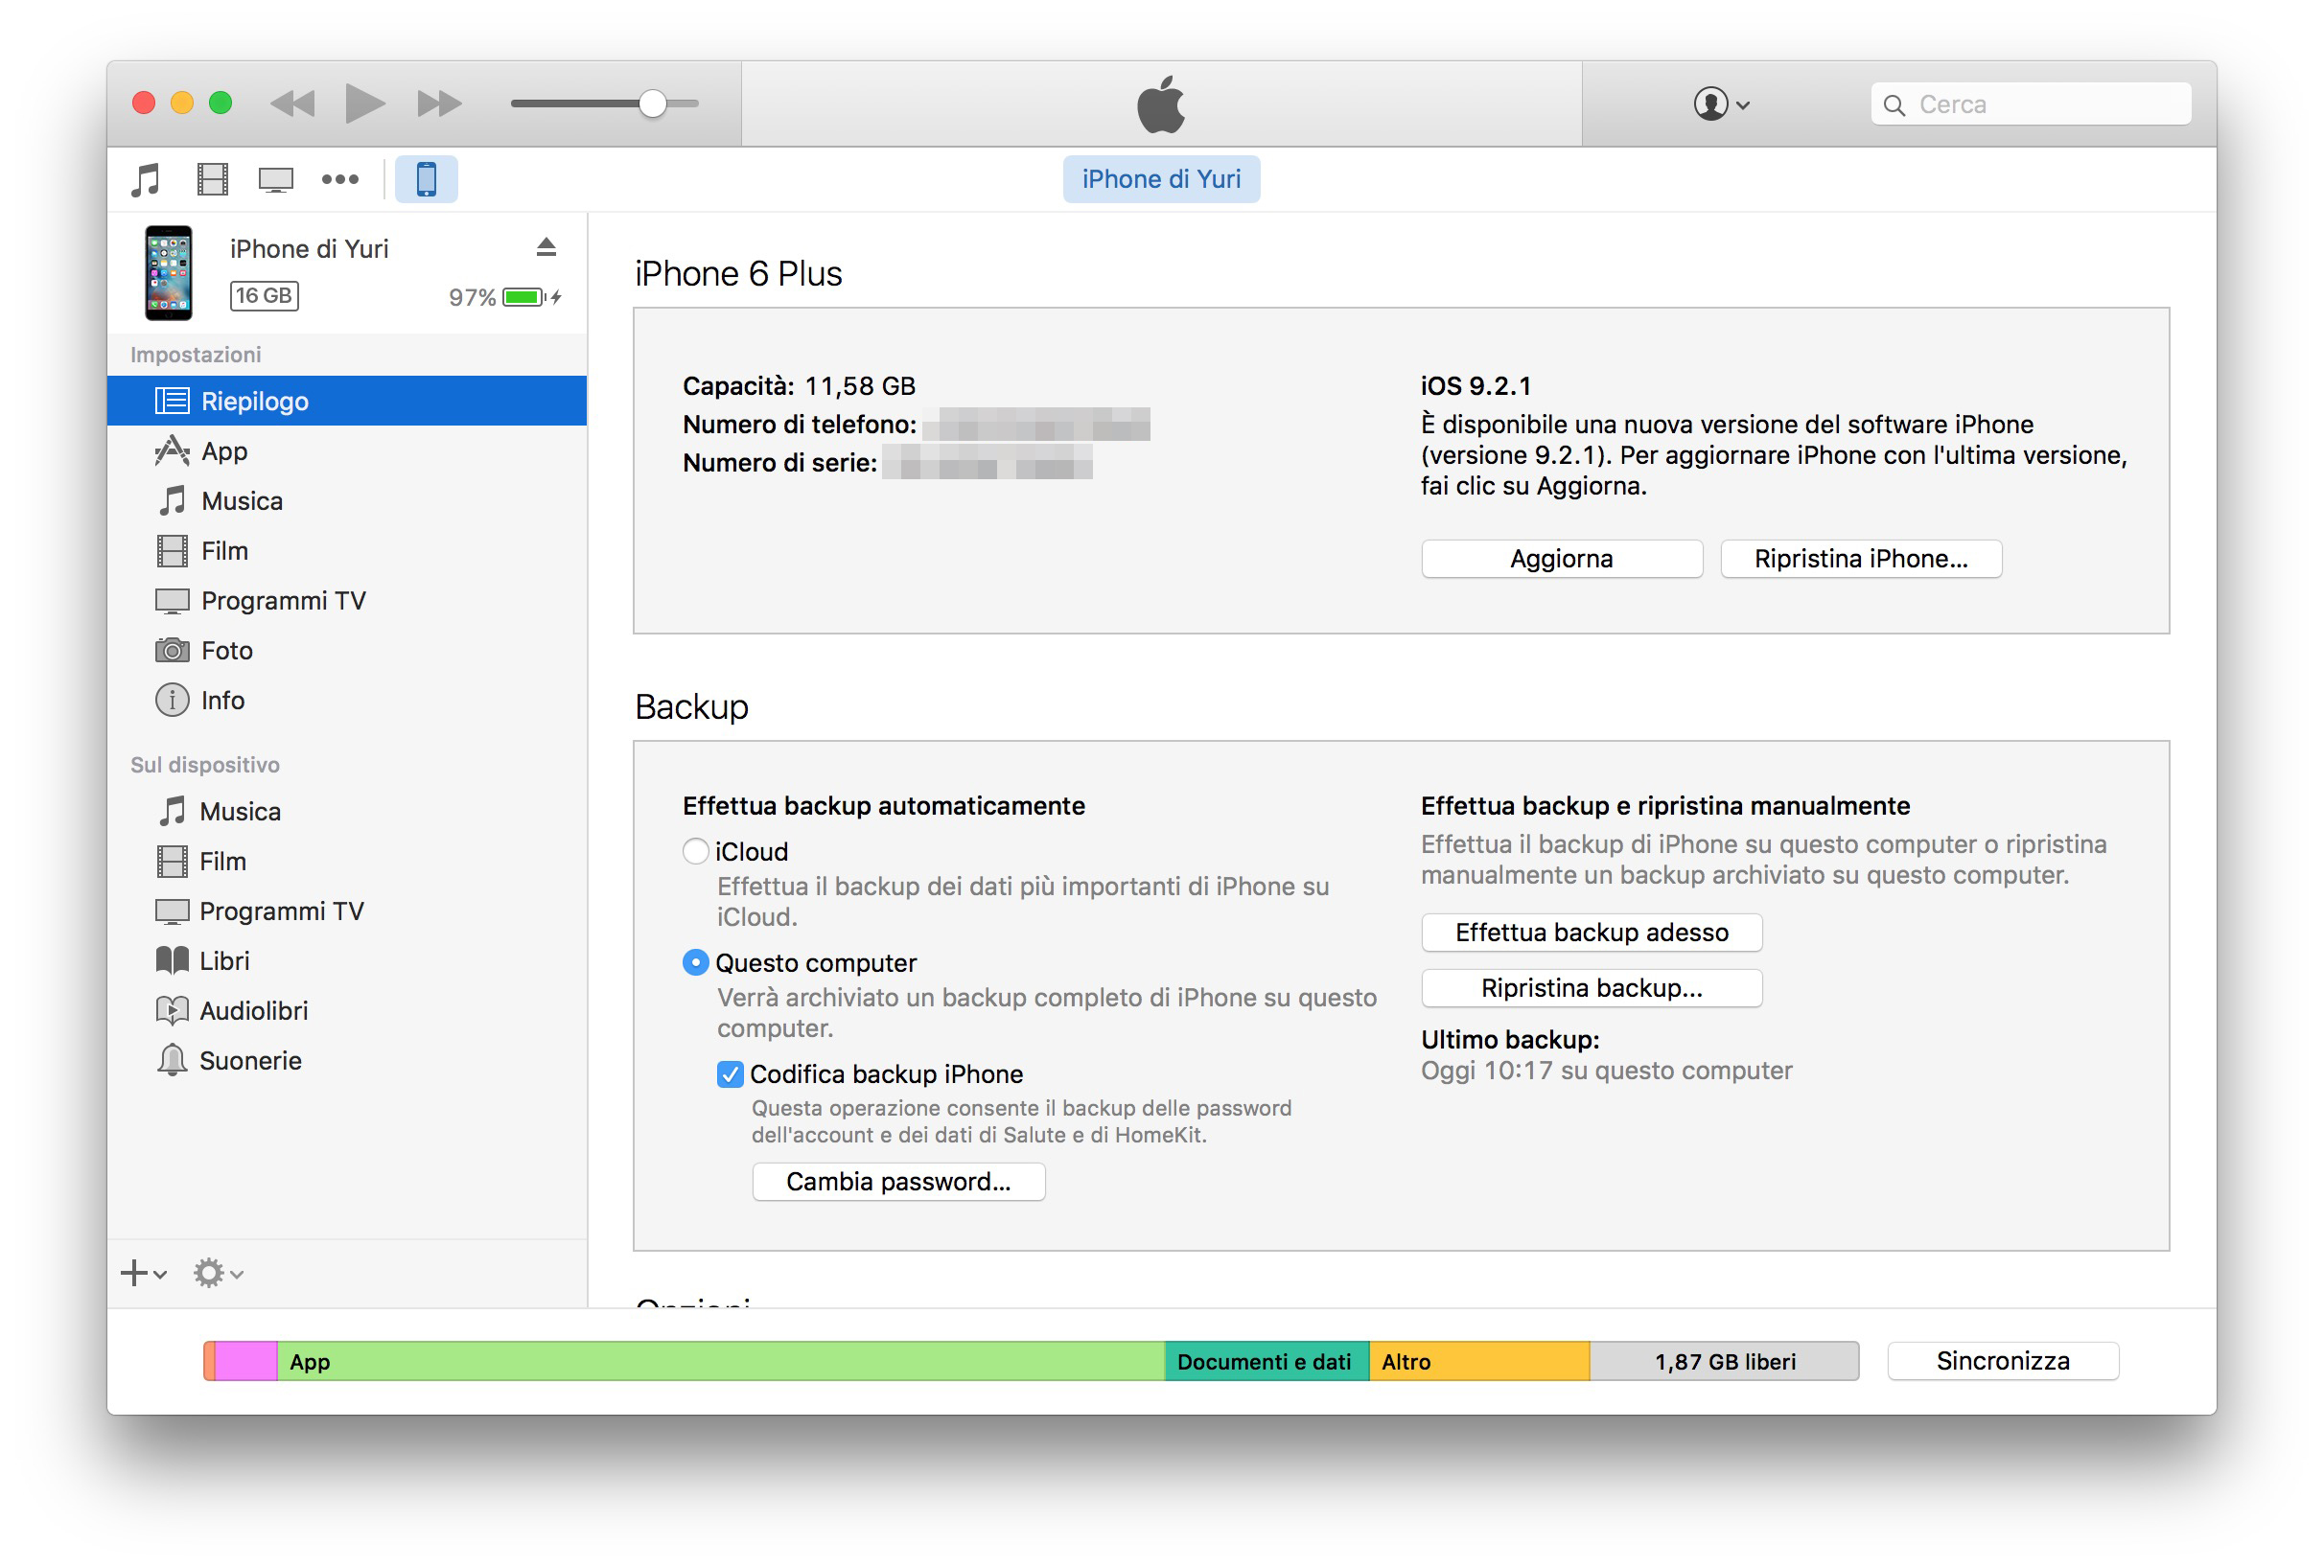Show more libraries with three dots
The height and width of the screenshot is (1568, 2324).
tap(340, 180)
